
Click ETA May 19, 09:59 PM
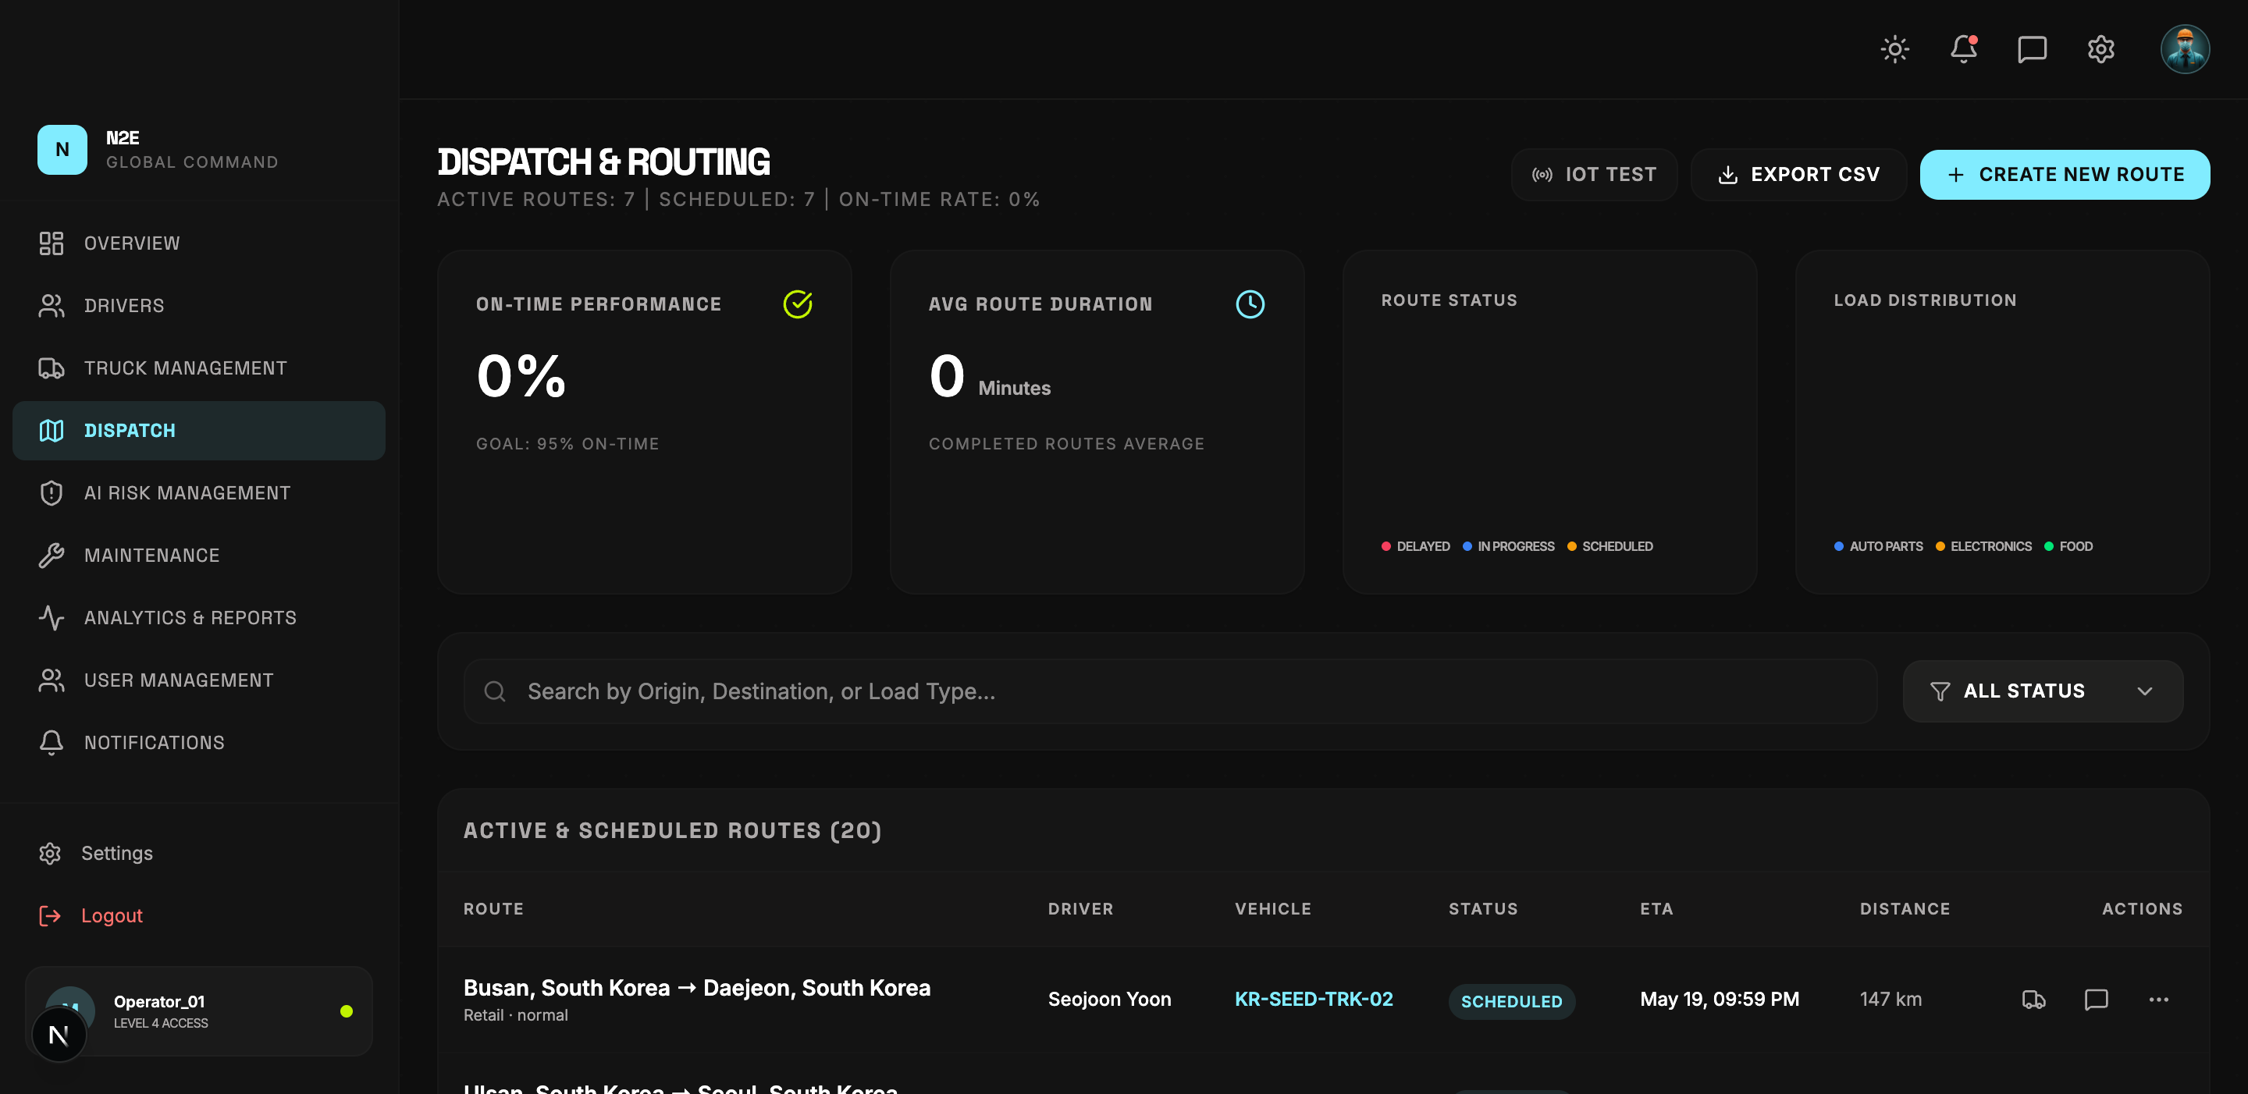[x=1719, y=999]
